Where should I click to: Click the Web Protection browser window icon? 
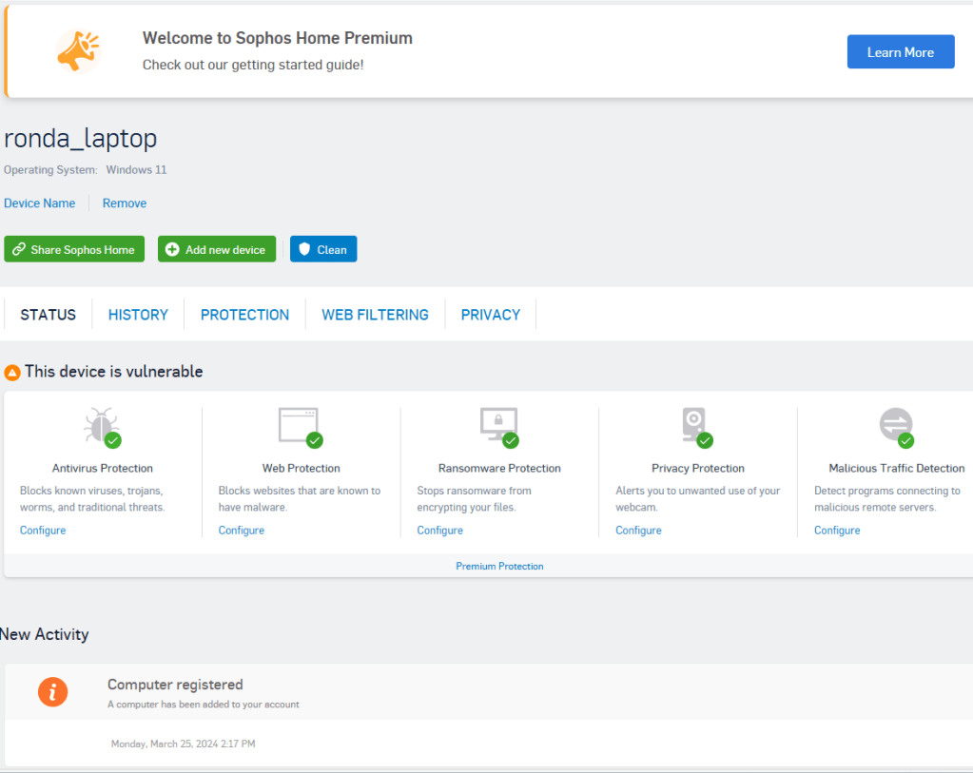pyautogui.click(x=299, y=425)
